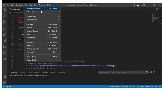The height and width of the screenshot is (91, 162).
Task: Switch to the OUTPUT panel tab
Action: tap(22, 72)
